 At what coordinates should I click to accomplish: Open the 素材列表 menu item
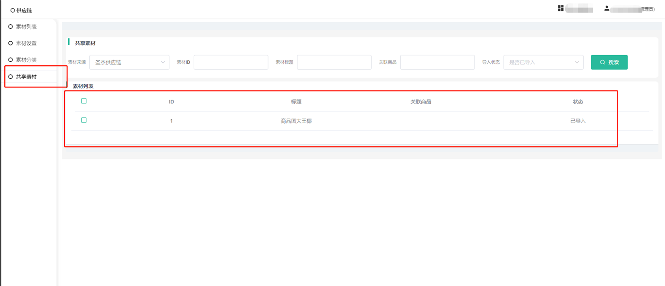tap(26, 26)
